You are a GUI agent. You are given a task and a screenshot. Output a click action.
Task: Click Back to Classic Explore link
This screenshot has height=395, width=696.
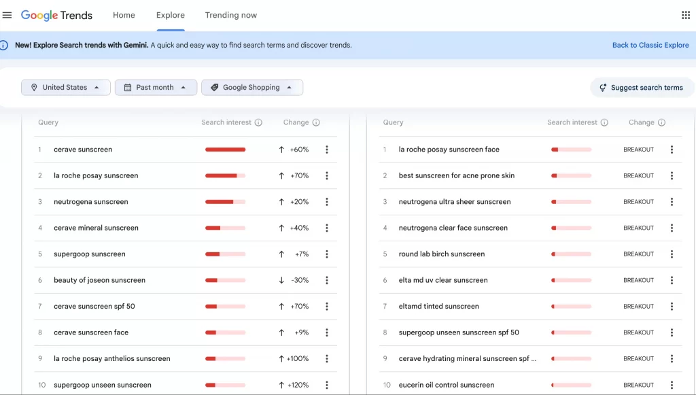[650, 46]
